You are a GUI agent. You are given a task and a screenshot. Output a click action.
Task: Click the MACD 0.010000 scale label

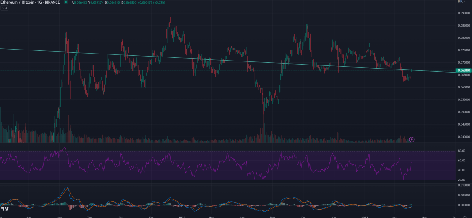click(464, 185)
